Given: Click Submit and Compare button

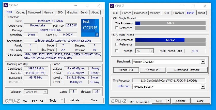Looking at the screenshot, I should coord(187,70).
